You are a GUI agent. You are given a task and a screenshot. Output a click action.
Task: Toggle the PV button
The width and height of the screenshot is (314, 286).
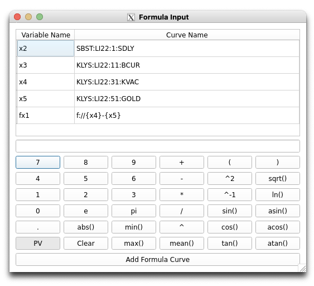pyautogui.click(x=38, y=244)
